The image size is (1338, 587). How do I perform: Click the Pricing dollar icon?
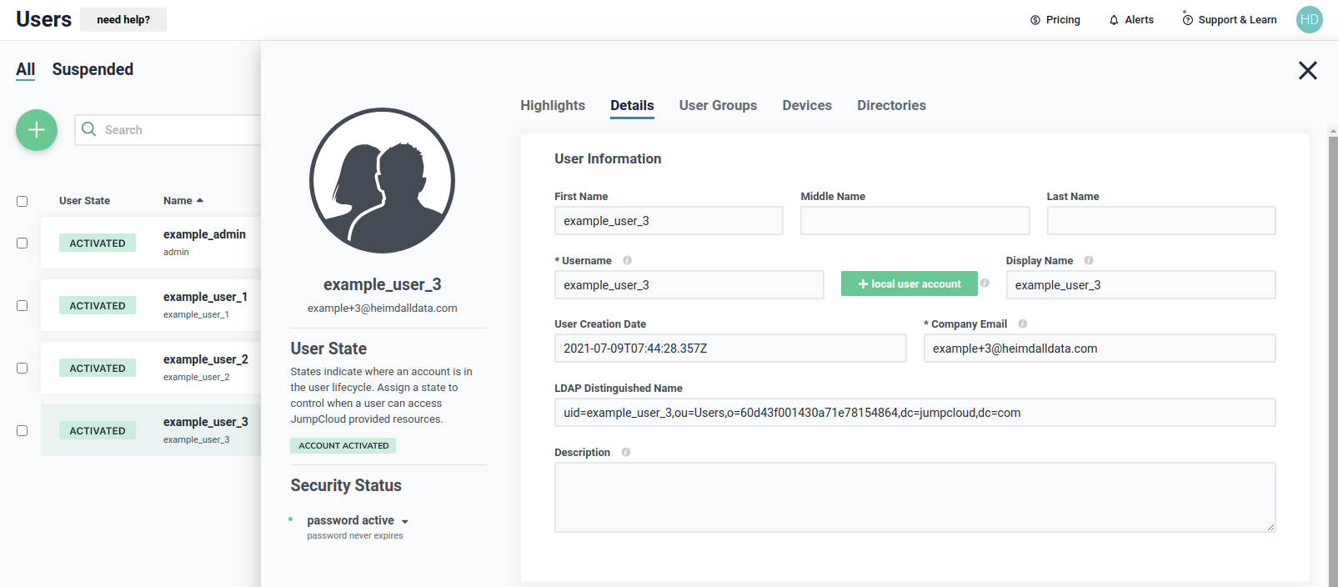pyautogui.click(x=1035, y=20)
